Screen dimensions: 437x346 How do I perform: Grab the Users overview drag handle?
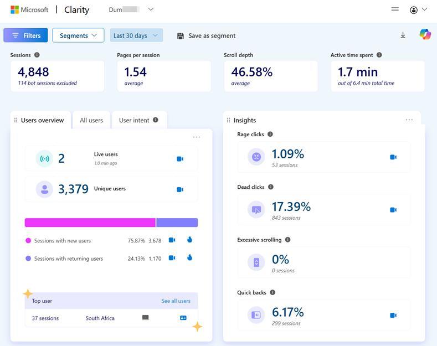coord(16,120)
